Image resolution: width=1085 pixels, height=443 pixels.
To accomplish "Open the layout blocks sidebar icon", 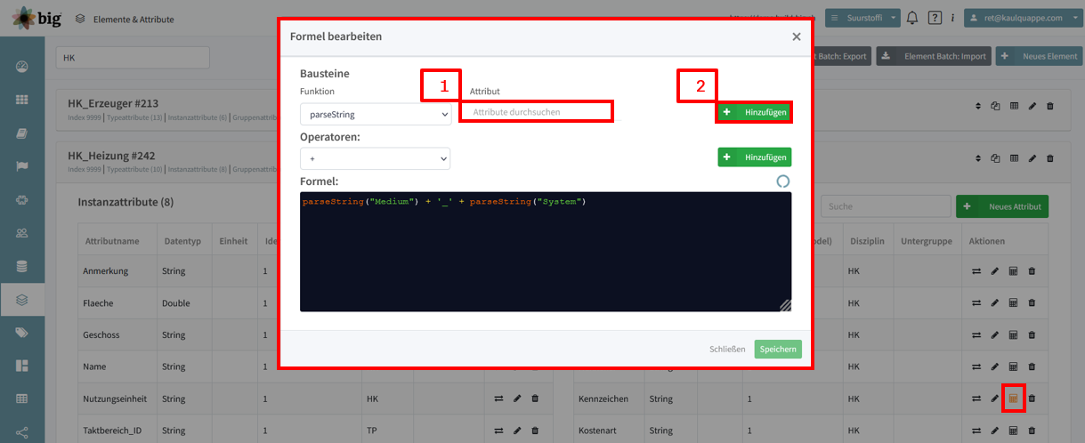I will (22, 366).
